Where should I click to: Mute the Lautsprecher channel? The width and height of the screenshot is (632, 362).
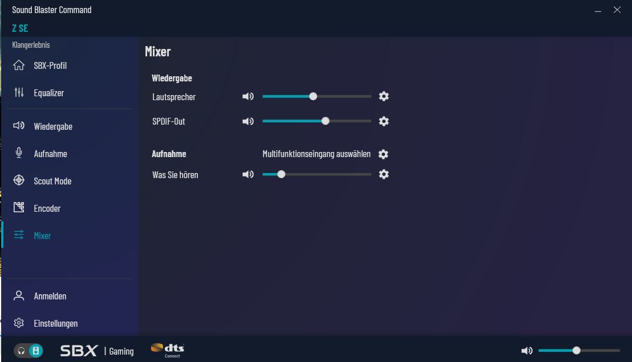tap(248, 97)
